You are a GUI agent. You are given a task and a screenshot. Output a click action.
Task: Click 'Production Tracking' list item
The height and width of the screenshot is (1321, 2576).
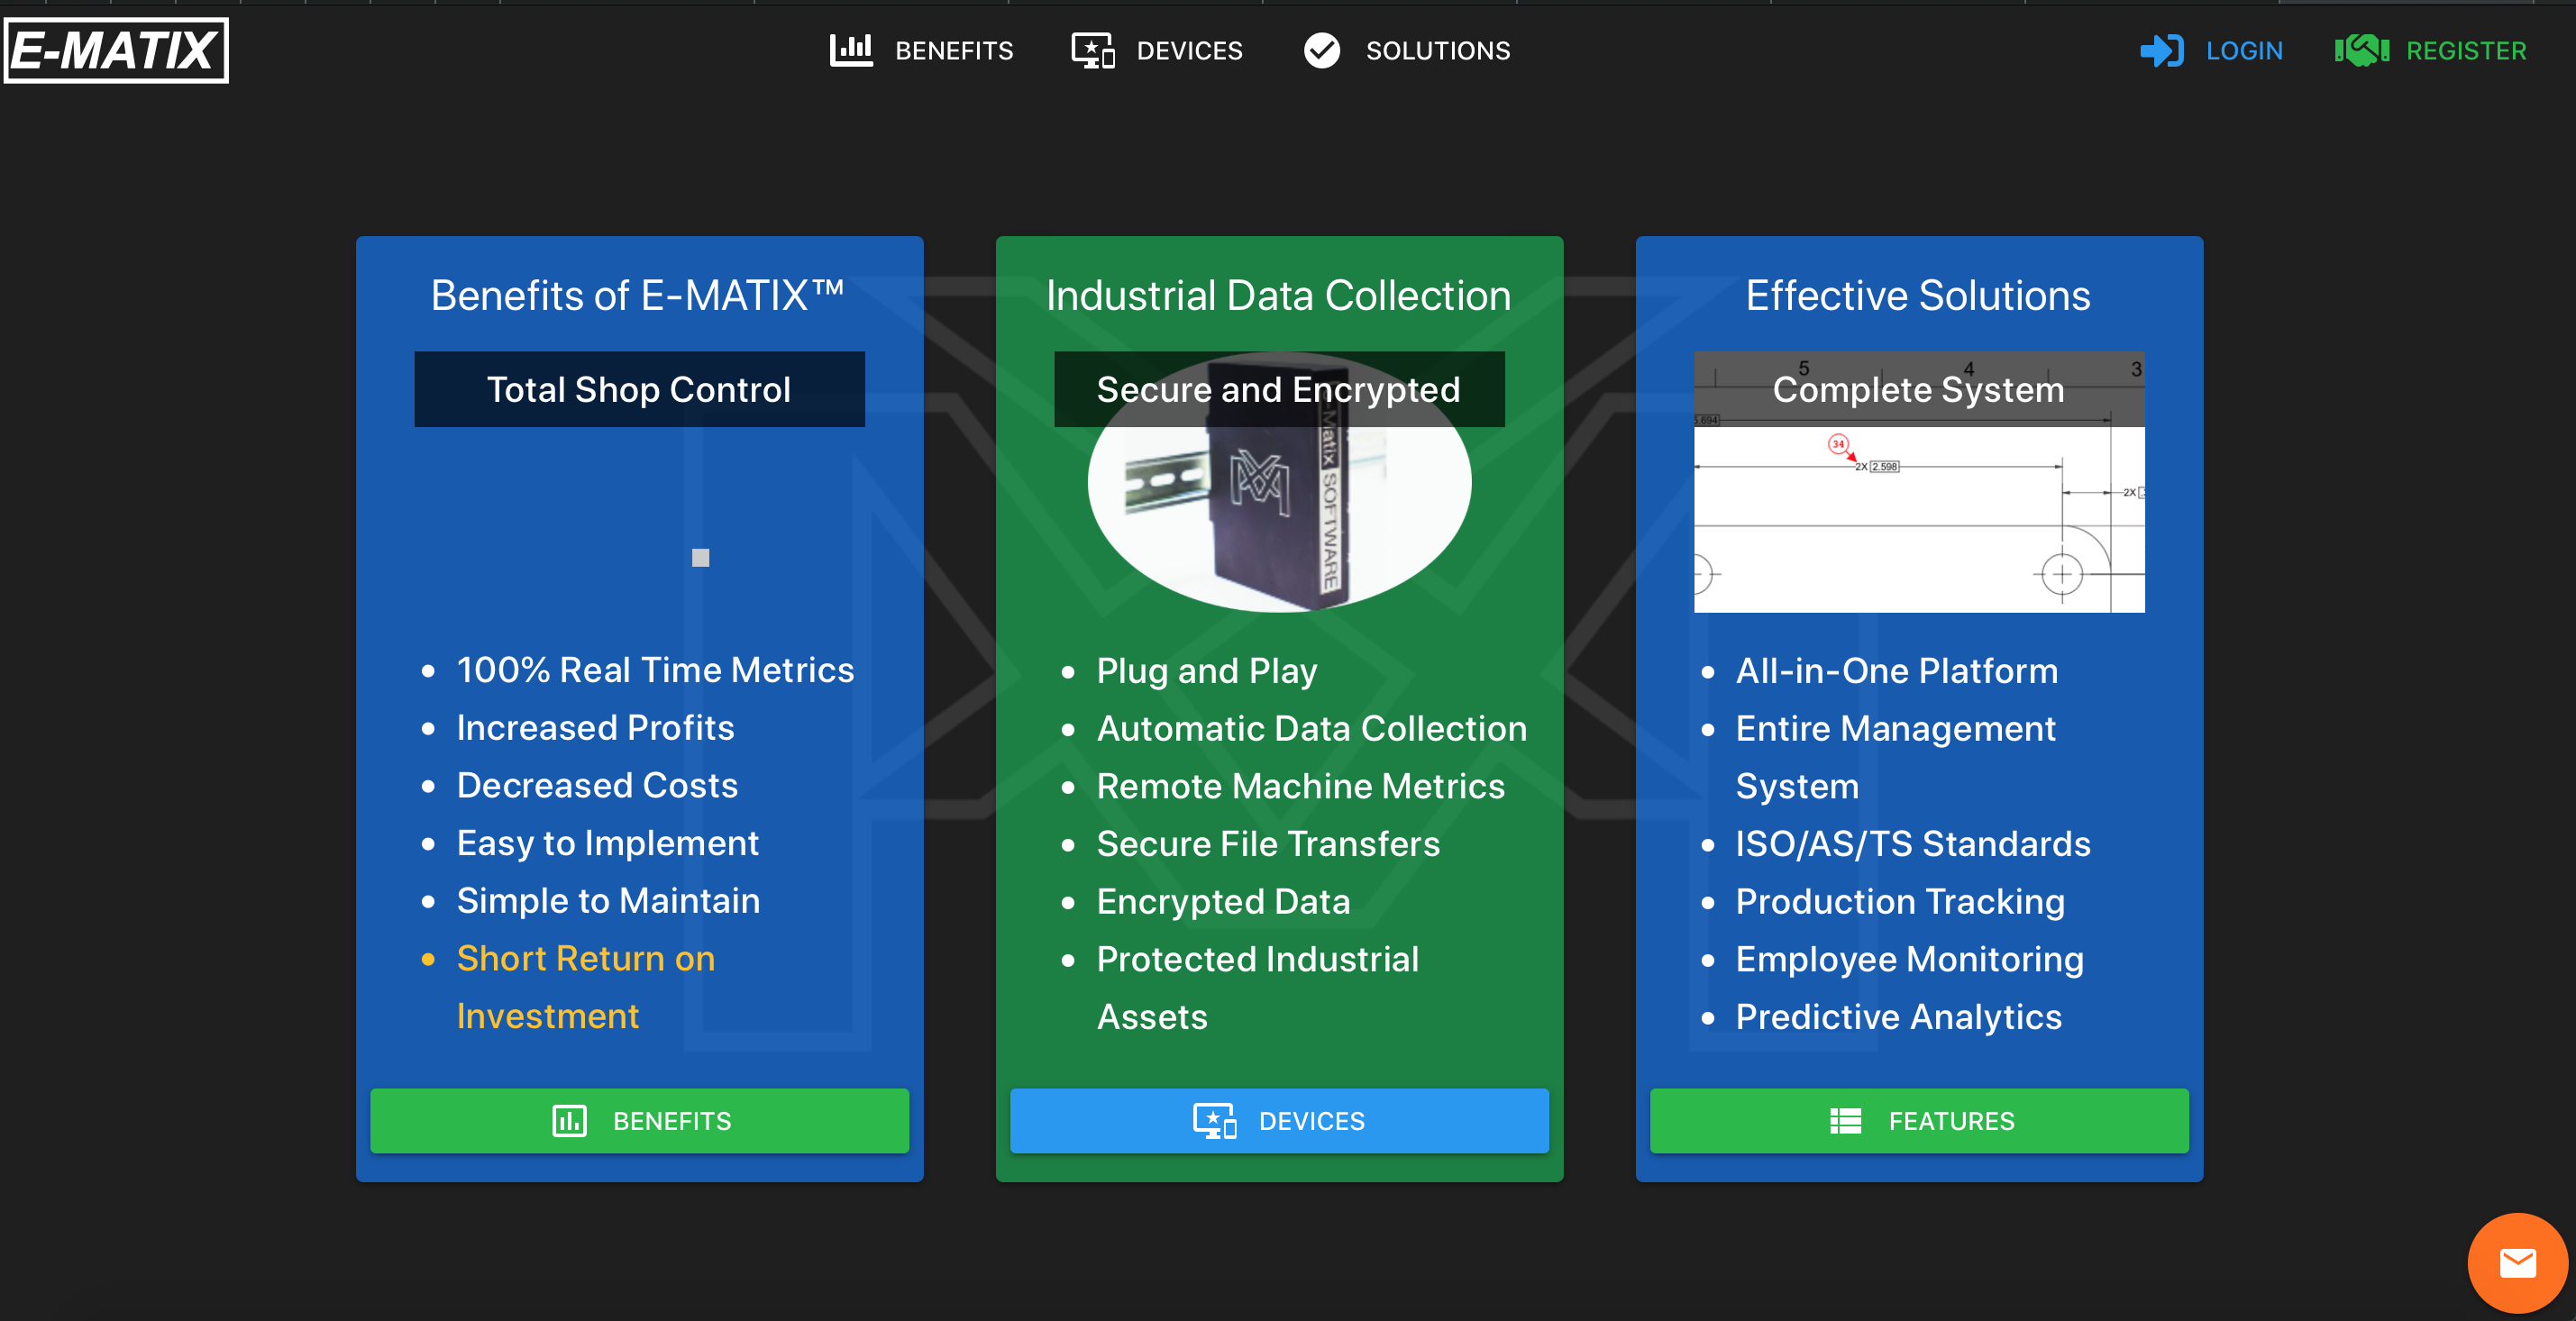[1900, 901]
